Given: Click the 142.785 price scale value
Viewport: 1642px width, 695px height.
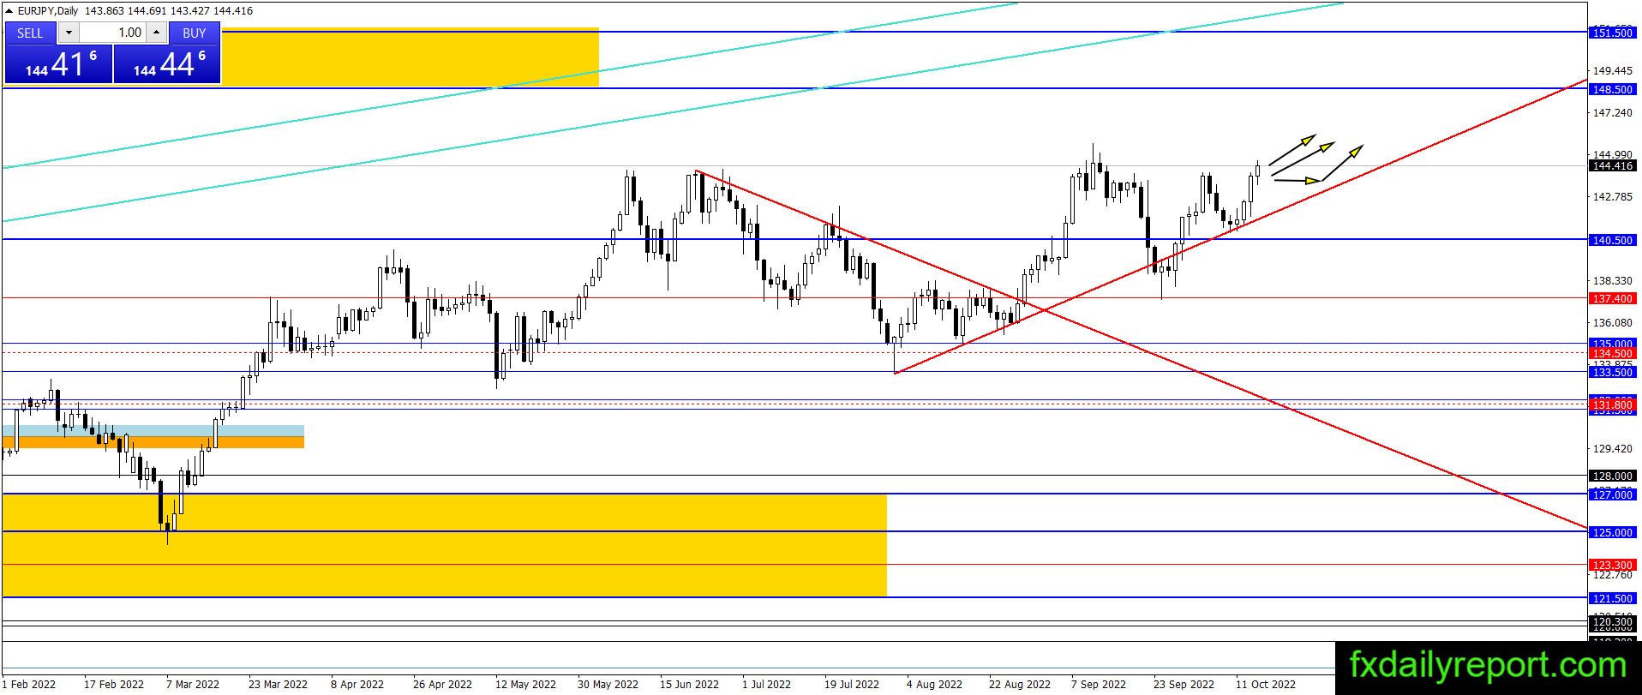Looking at the screenshot, I should (1612, 196).
